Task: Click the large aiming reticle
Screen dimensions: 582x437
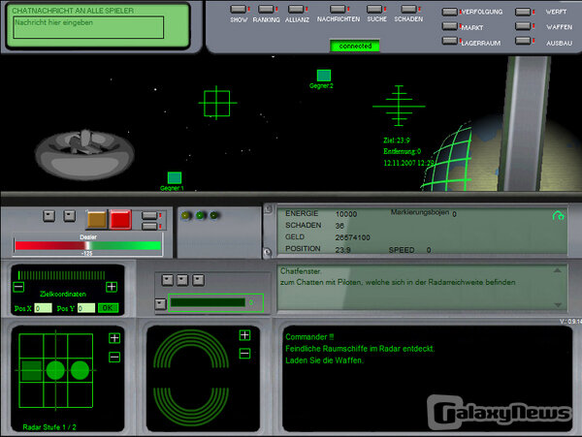Action: pos(399,106)
